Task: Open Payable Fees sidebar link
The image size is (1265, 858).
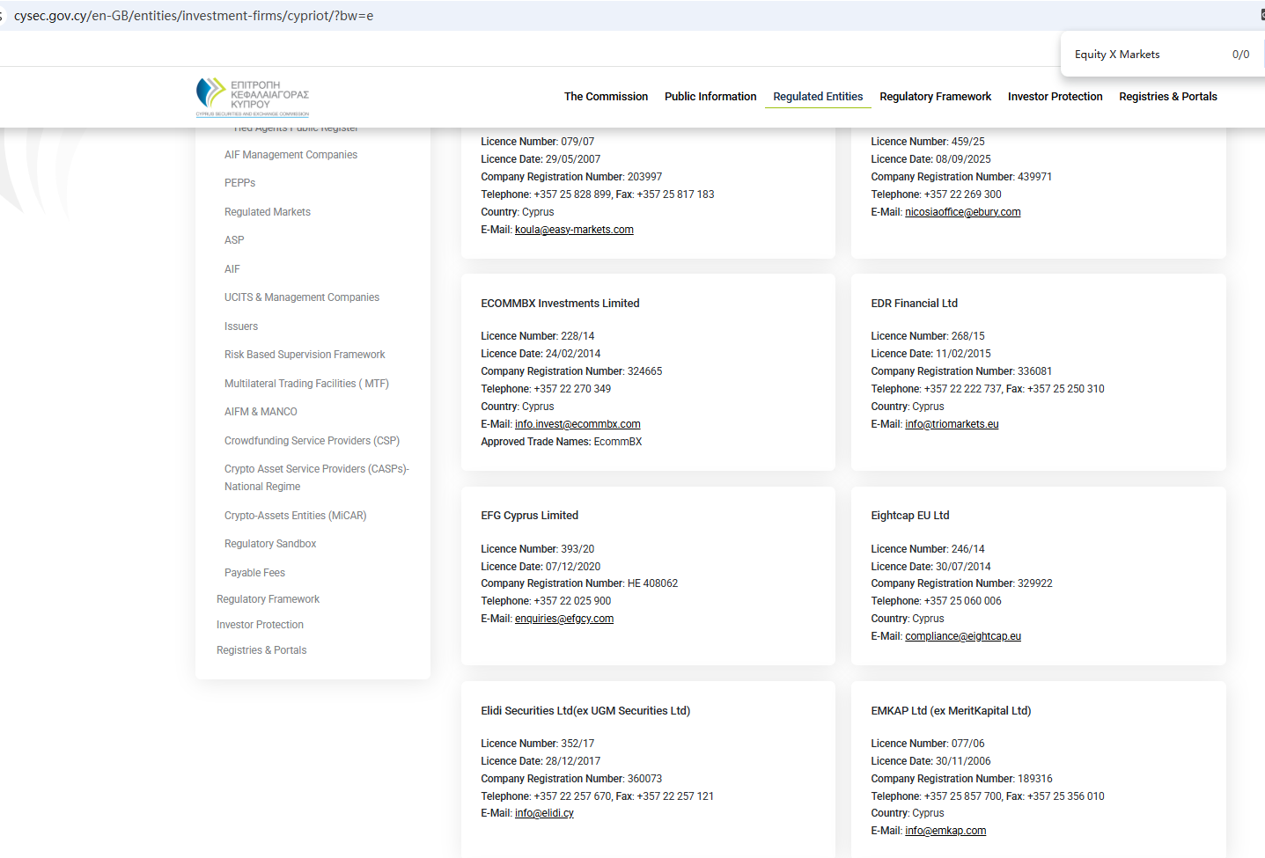Action: pyautogui.click(x=254, y=573)
